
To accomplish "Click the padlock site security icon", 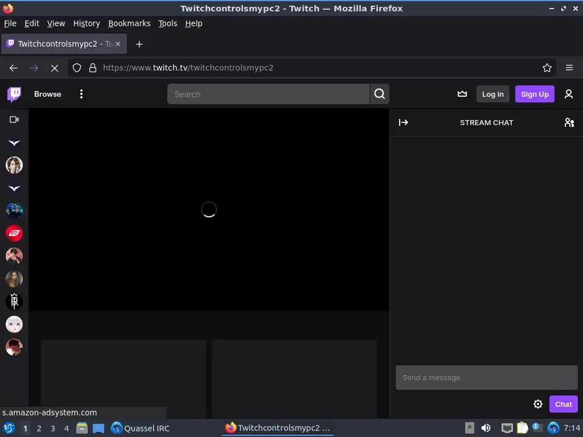I will pyautogui.click(x=93, y=68).
